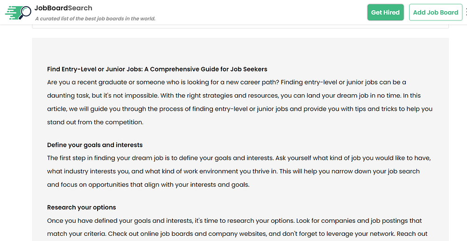Click the line starting 'match your criteria. Check out'

237,234
